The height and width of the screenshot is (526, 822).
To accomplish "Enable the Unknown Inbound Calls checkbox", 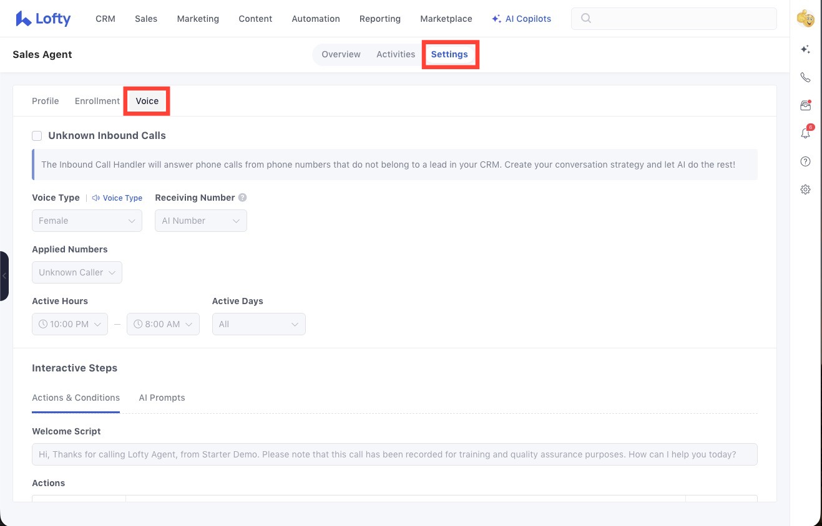I will coord(37,135).
